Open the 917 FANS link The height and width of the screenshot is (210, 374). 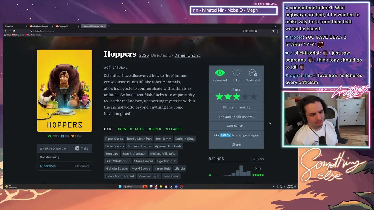coord(257,159)
